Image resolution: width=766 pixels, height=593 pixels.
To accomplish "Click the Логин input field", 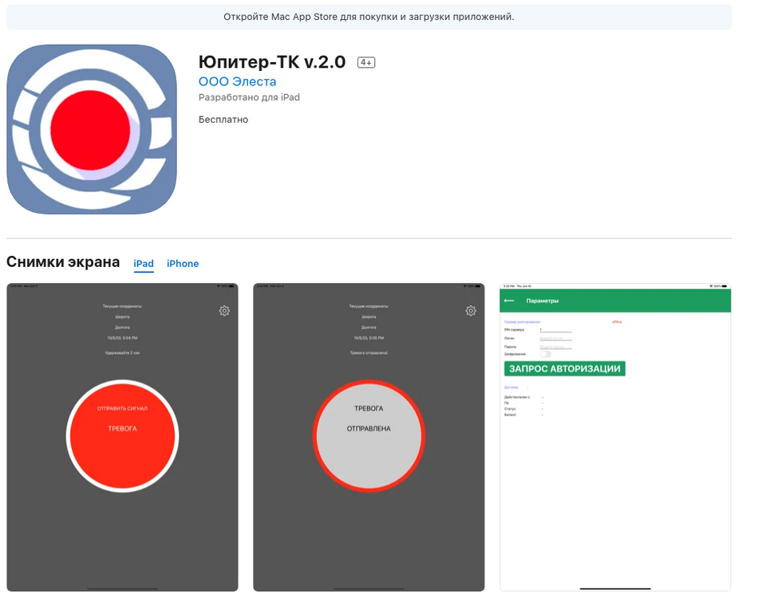I will pos(555,339).
